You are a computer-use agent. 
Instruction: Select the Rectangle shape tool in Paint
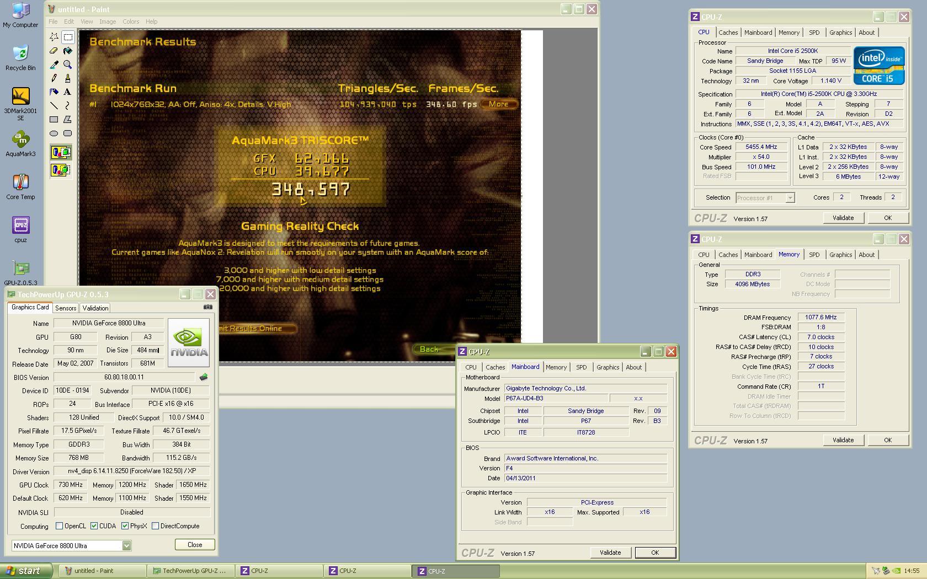pyautogui.click(x=54, y=119)
